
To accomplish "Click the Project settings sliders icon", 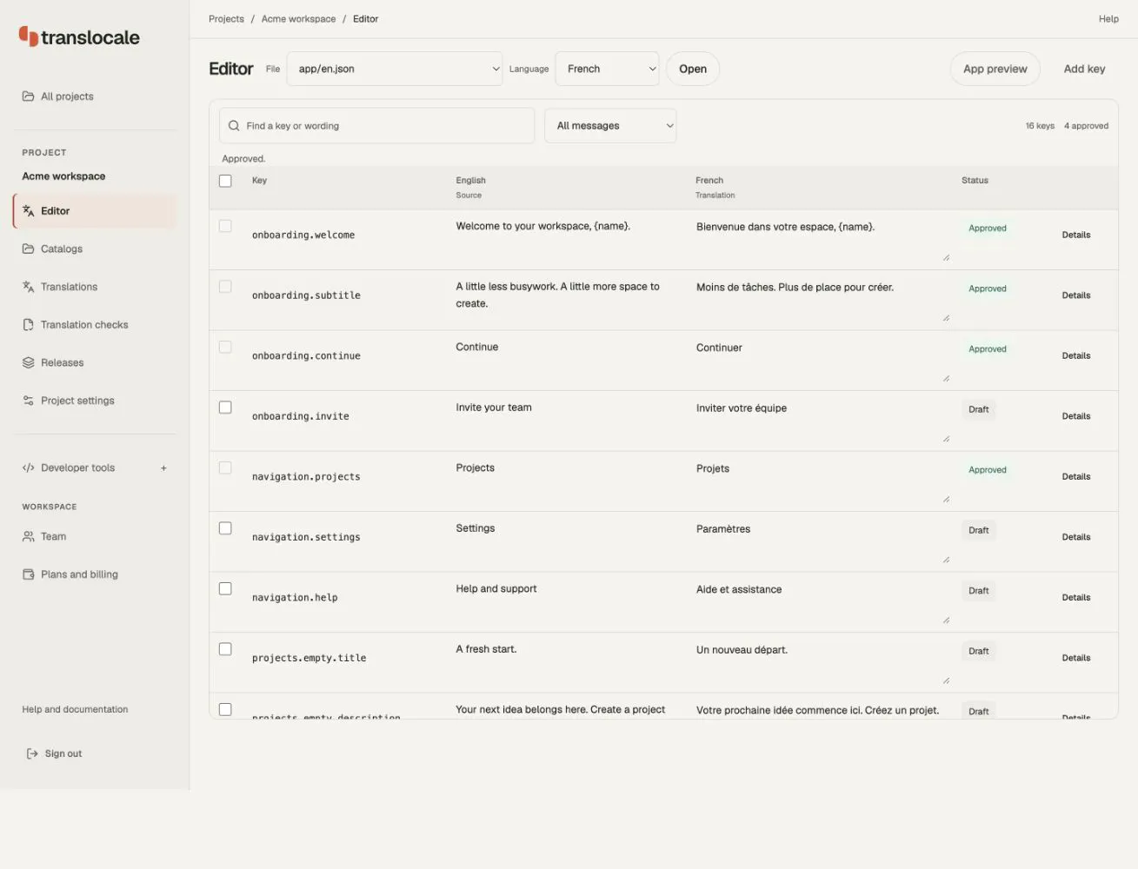I will pyautogui.click(x=29, y=401).
